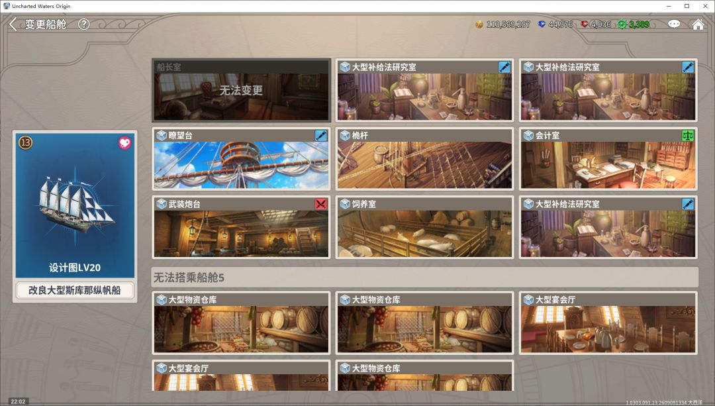Click the 设计图LV20 label

[x=75, y=268]
